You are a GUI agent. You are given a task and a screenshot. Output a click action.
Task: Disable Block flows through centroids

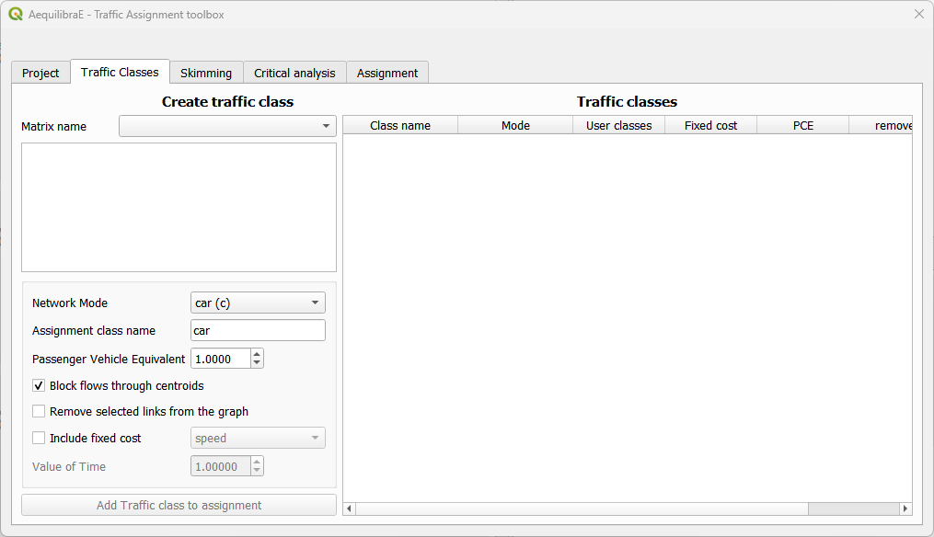click(x=38, y=385)
